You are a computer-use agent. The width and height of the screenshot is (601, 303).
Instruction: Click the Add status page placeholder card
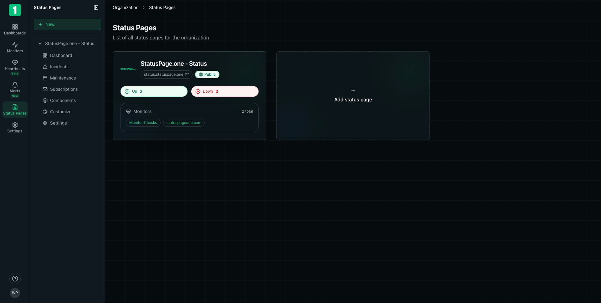pos(353,95)
